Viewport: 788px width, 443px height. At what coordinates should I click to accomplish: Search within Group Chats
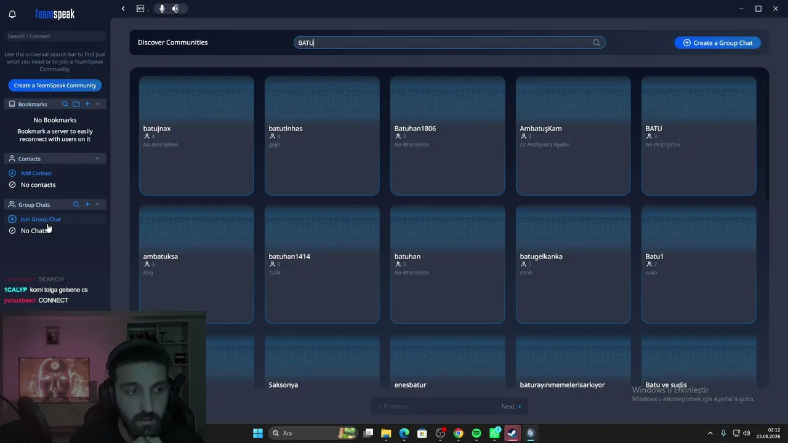[76, 204]
